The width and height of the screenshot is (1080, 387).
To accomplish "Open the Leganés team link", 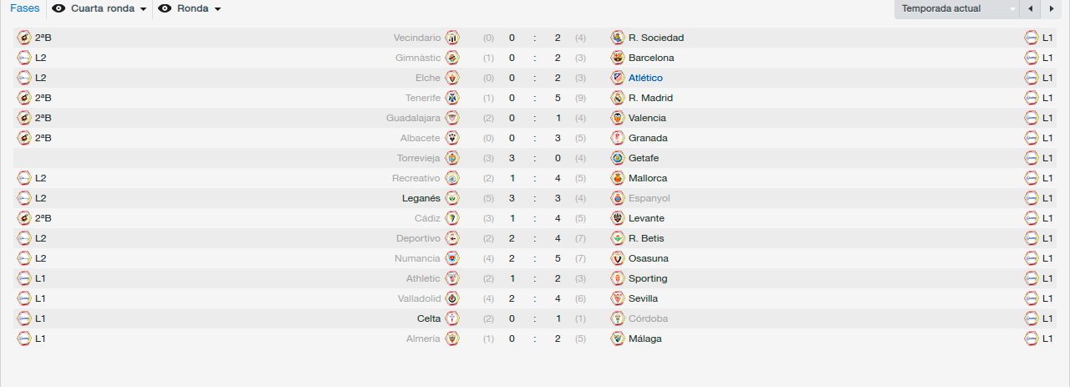I will pos(421,198).
